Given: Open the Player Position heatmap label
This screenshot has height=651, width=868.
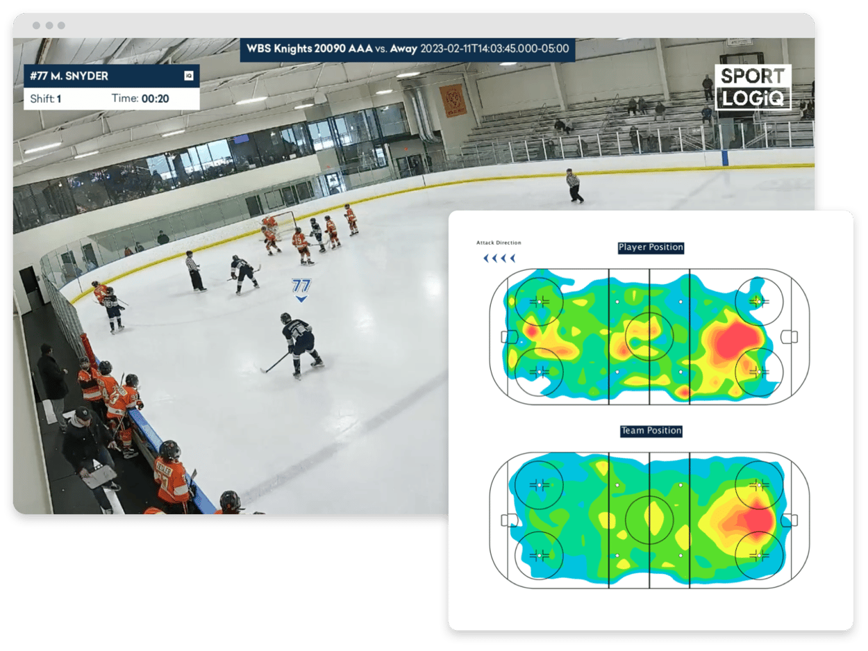Looking at the screenshot, I should [651, 247].
